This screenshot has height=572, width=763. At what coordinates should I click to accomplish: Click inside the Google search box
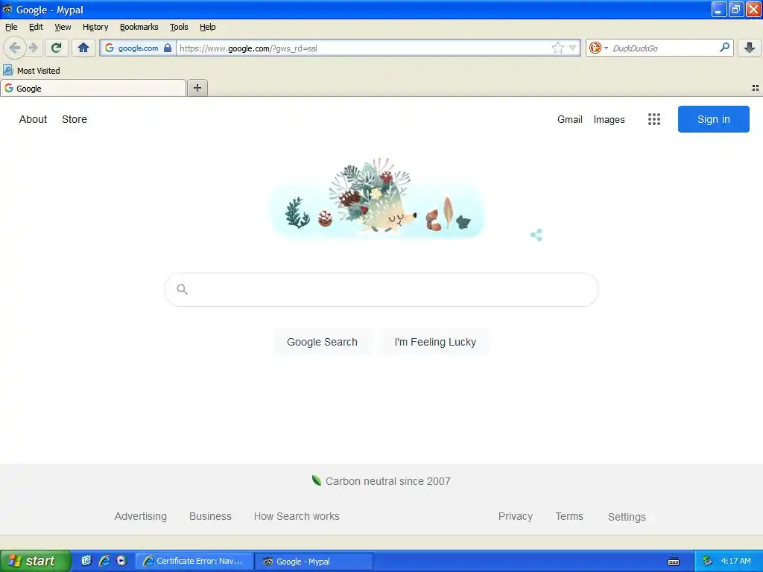coord(381,290)
